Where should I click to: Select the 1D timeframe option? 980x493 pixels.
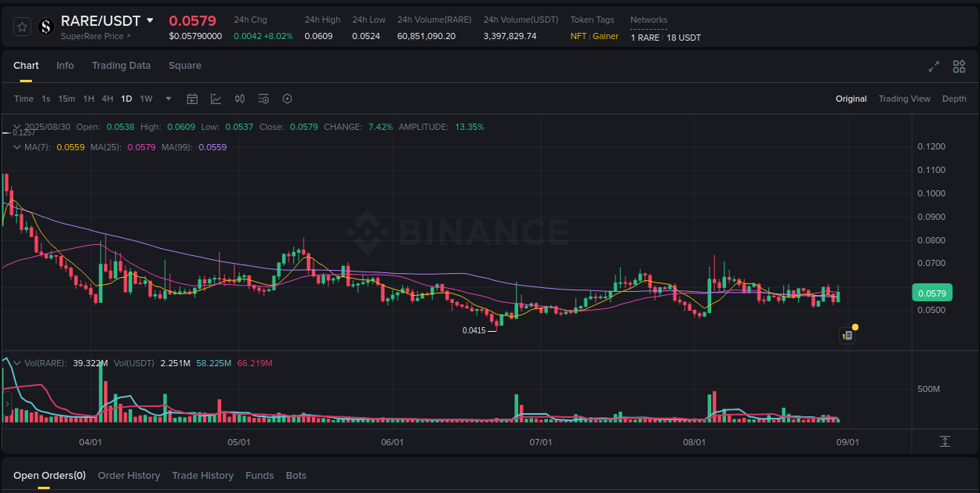[x=126, y=99]
